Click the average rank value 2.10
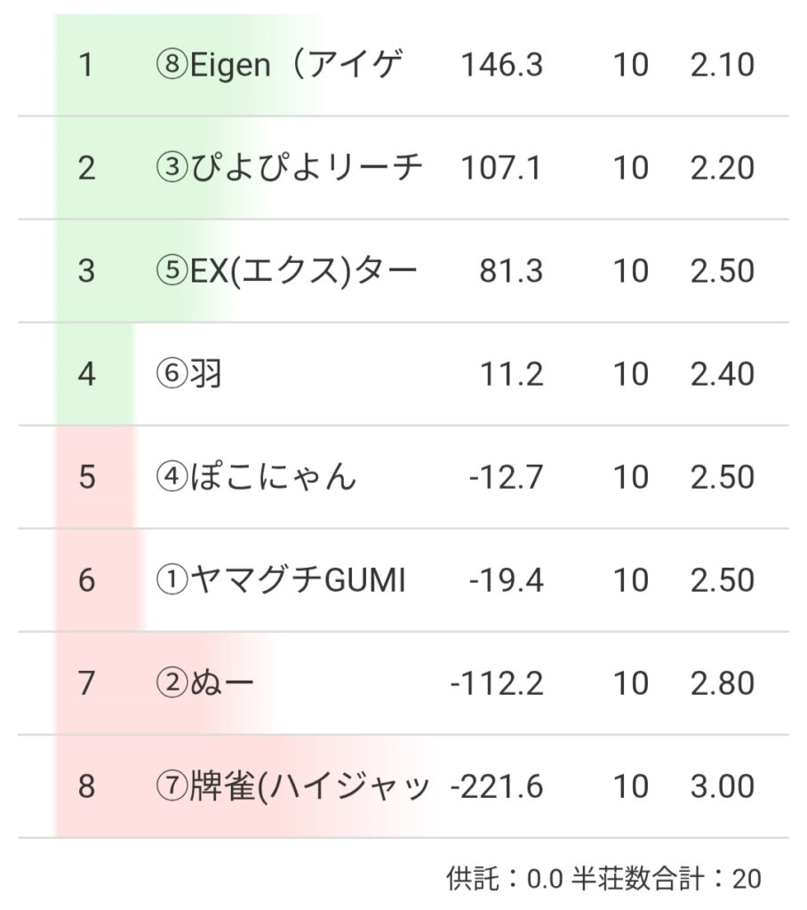Image resolution: width=807 pixels, height=910 pixels. [722, 65]
